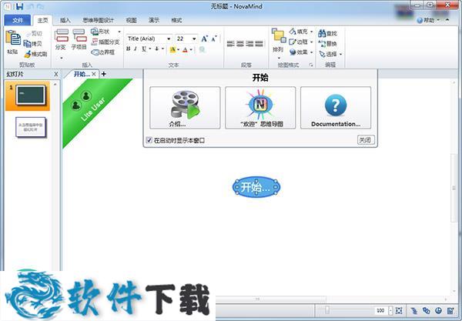Select the second slide thumbnail

31,127
